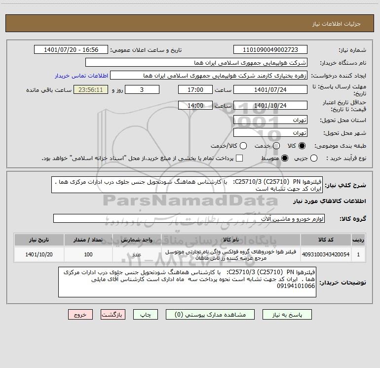Click the گروه کالا field
This screenshot has height=368, width=380.
click(x=189, y=218)
